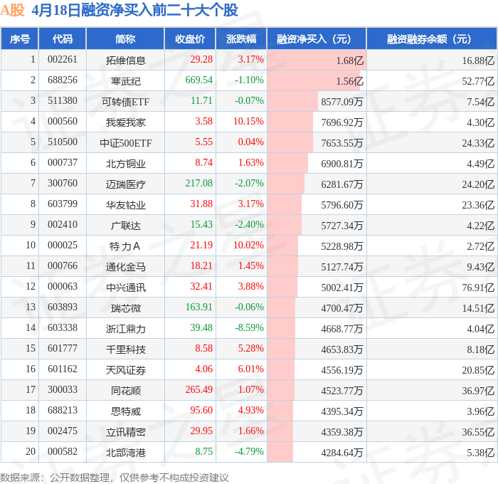Click change percentage 6.01%
Screen dimensions: 498x484
(x=251, y=369)
